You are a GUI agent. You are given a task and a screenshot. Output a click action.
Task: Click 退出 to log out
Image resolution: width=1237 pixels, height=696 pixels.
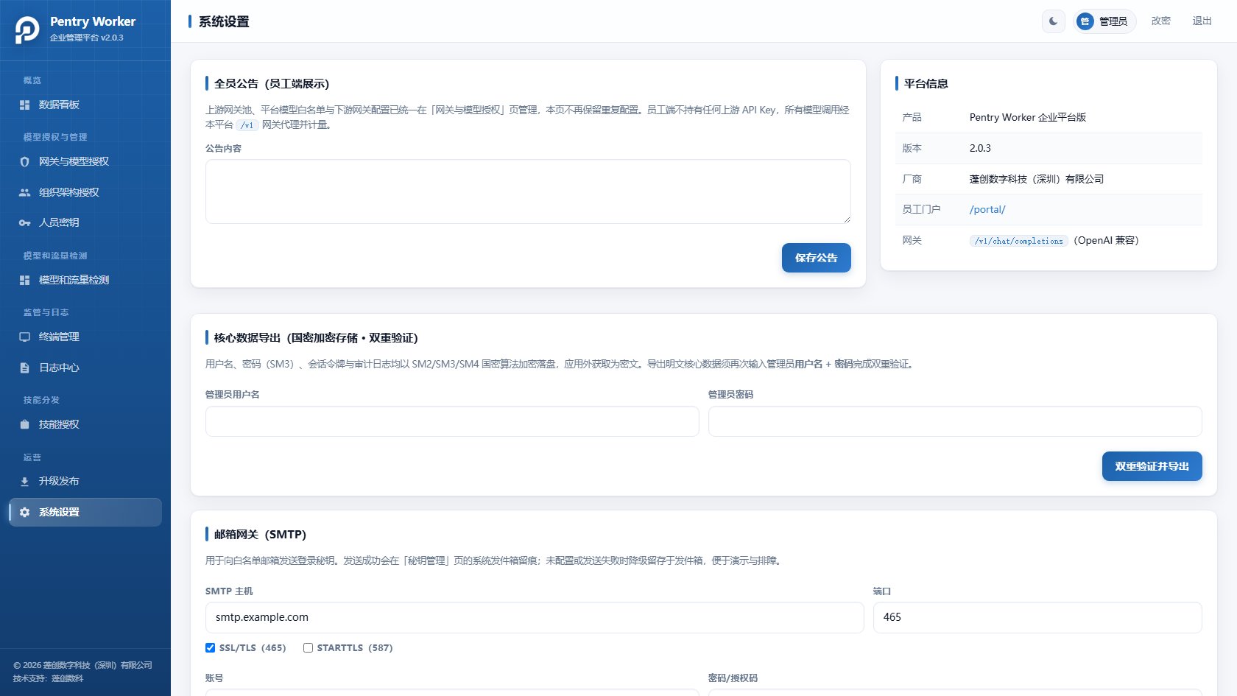tap(1202, 21)
